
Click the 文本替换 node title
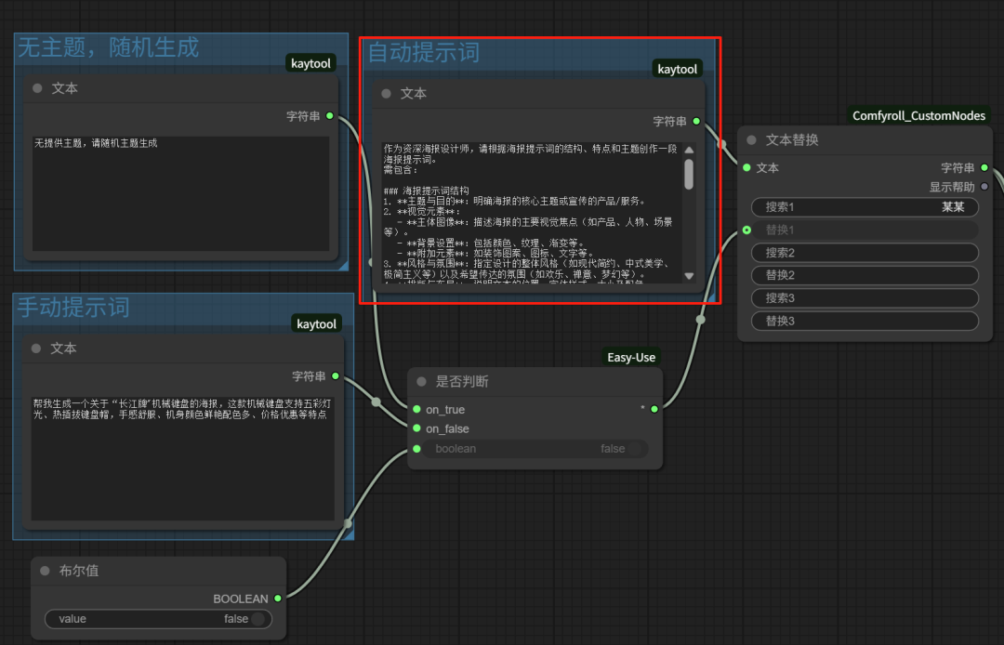point(792,140)
